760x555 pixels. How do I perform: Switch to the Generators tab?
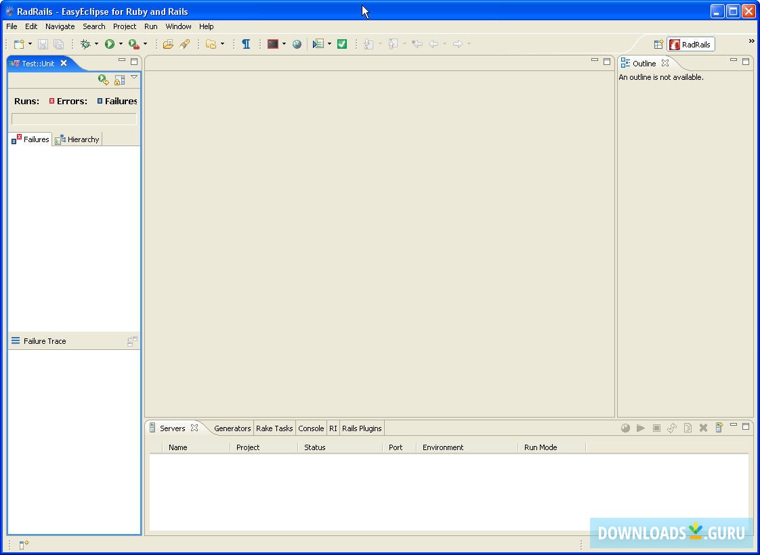coord(232,428)
